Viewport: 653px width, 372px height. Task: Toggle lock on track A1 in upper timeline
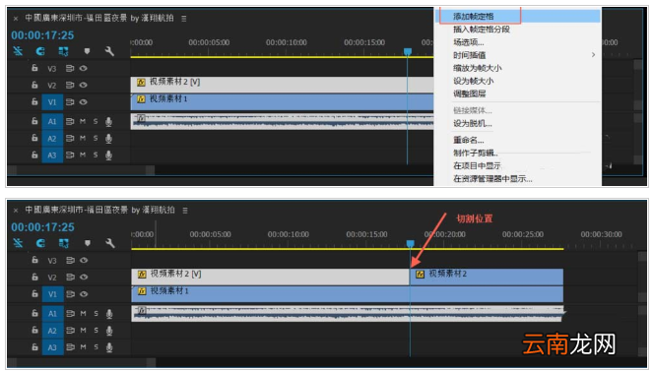click(x=34, y=121)
